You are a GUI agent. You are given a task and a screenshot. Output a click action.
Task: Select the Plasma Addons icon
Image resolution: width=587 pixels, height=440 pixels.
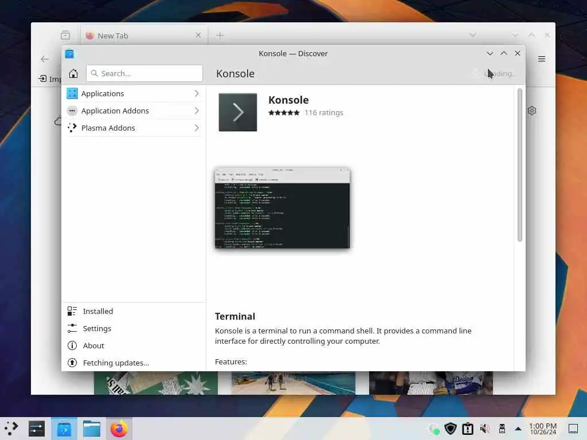pos(72,128)
